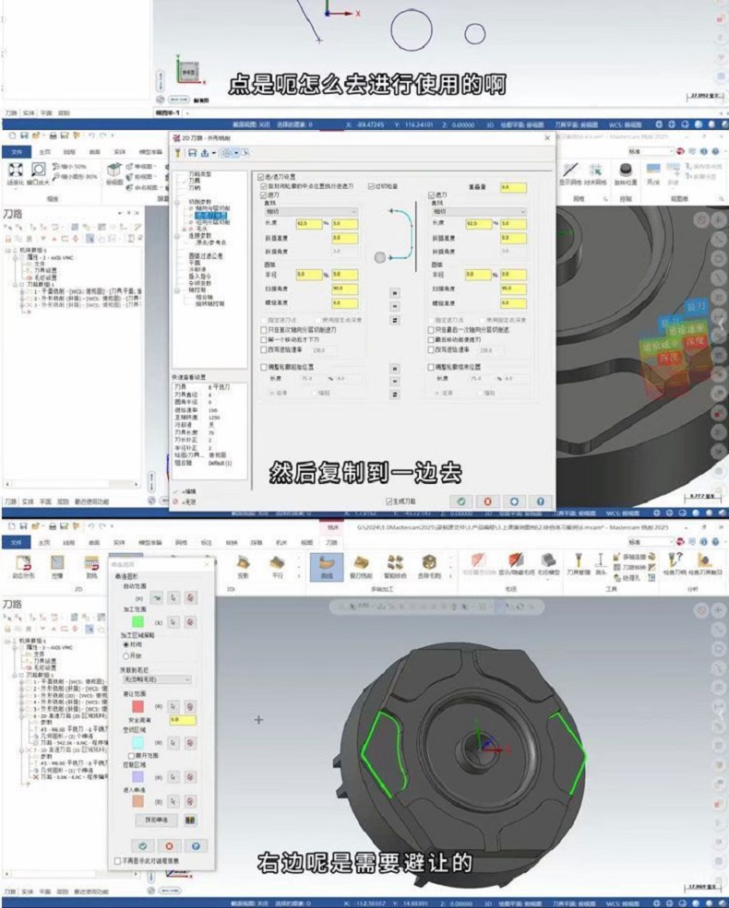Click the red cancel icon in the 2D toolpath dialog
The width and height of the screenshot is (729, 908).
(x=489, y=501)
